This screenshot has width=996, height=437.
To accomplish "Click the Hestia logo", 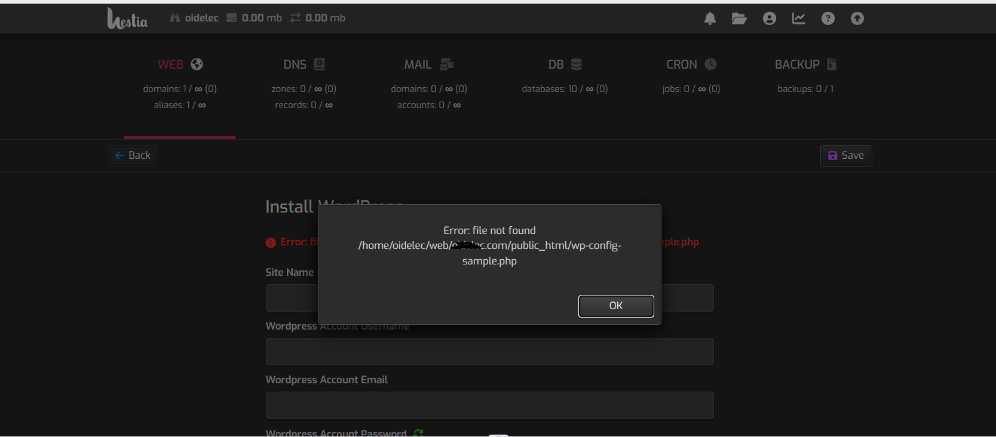I will pyautogui.click(x=127, y=19).
